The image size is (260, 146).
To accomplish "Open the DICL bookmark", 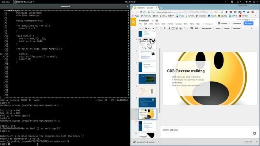I will [163, 16].
